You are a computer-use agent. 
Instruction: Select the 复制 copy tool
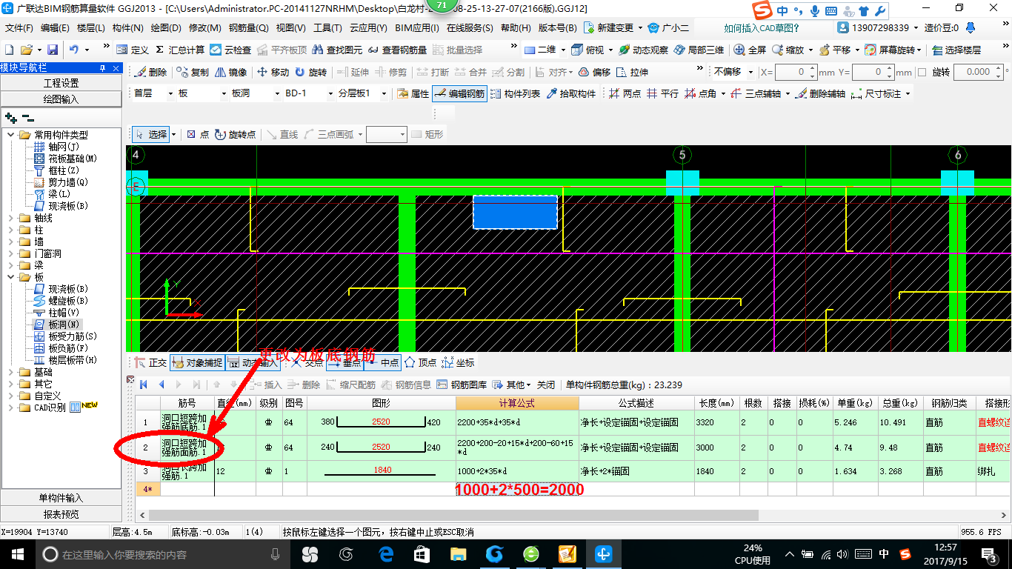(x=193, y=72)
